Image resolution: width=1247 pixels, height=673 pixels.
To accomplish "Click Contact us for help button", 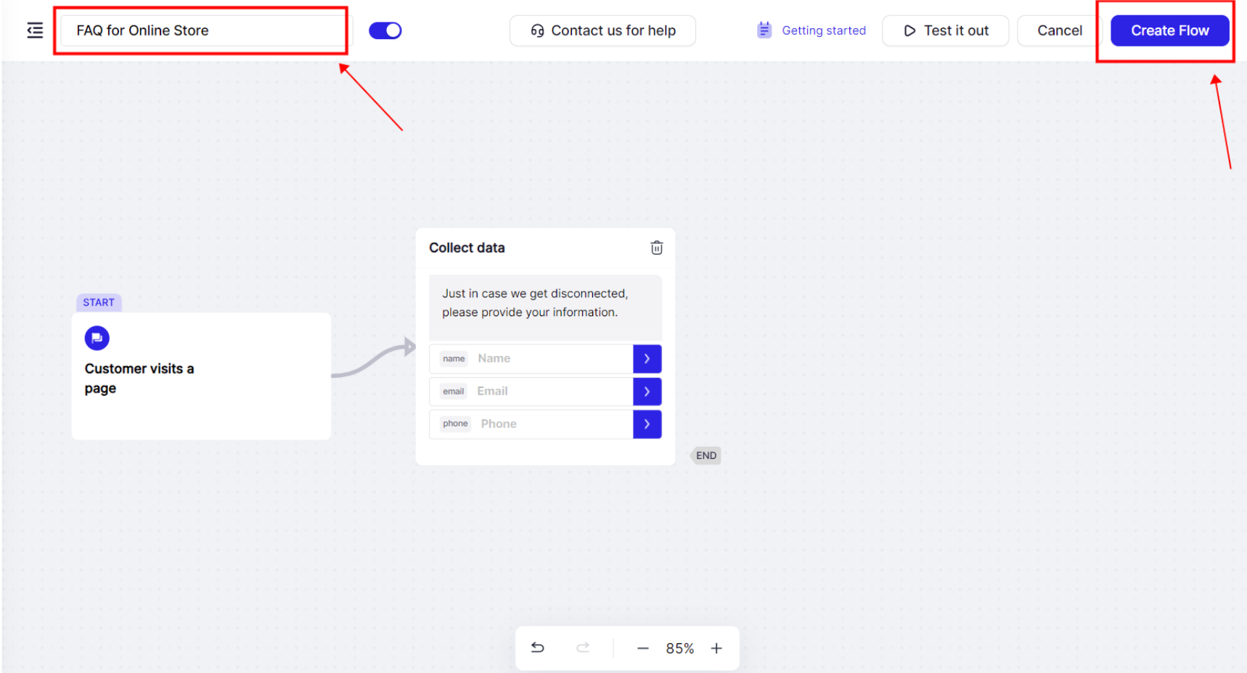I will coord(602,30).
